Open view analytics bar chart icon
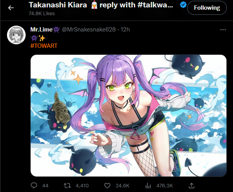Screen dimensions: 233x192 pos(148,186)
